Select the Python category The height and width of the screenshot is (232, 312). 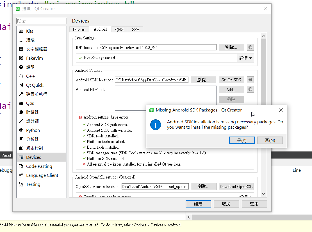(x=41, y=130)
